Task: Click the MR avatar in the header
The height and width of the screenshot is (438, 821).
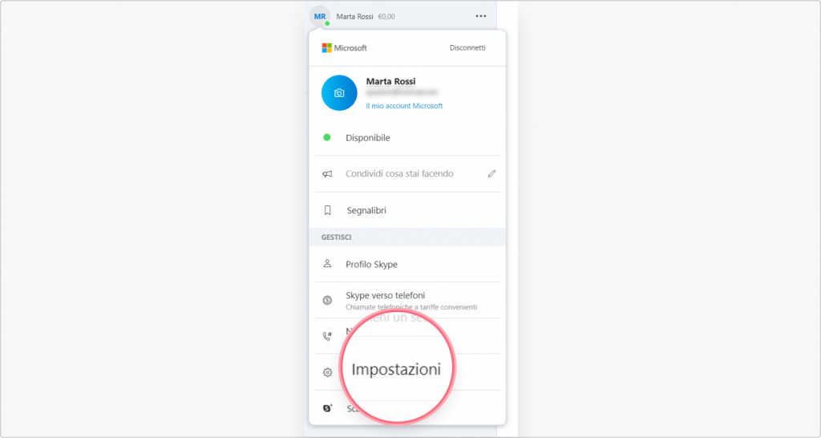Action: pos(320,16)
